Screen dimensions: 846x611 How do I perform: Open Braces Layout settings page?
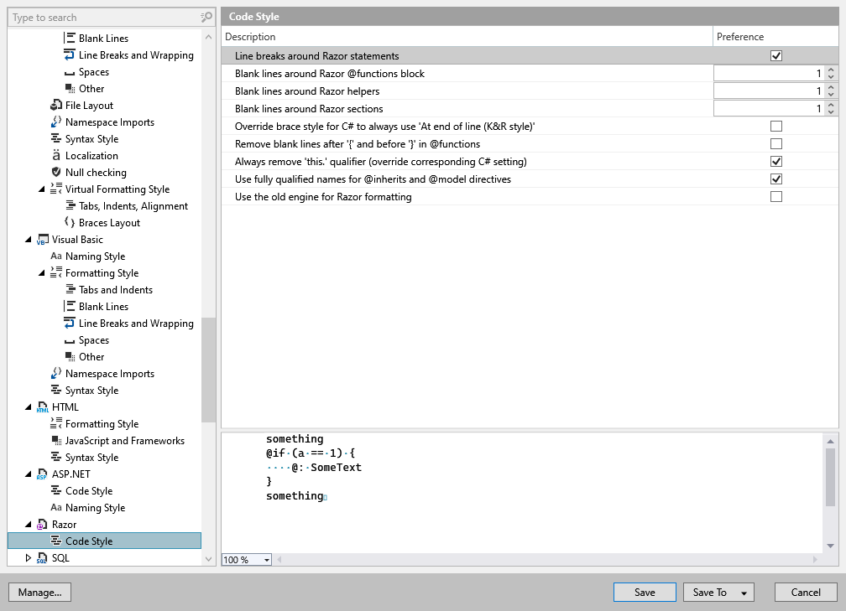click(109, 223)
